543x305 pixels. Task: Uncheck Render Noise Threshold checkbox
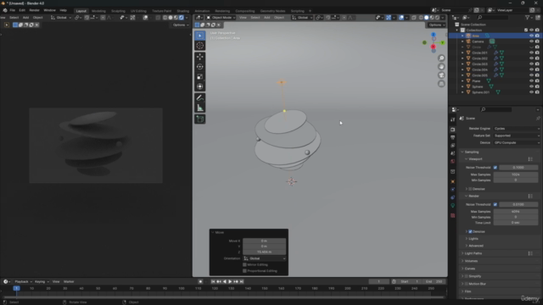tap(495, 204)
